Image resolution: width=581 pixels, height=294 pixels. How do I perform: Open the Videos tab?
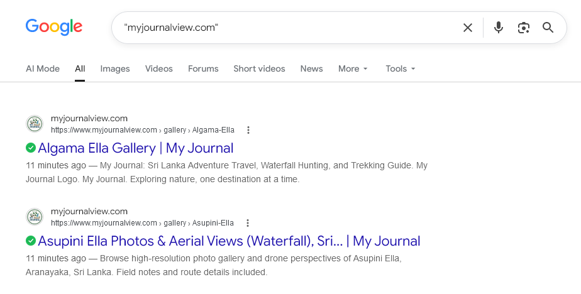(x=159, y=69)
